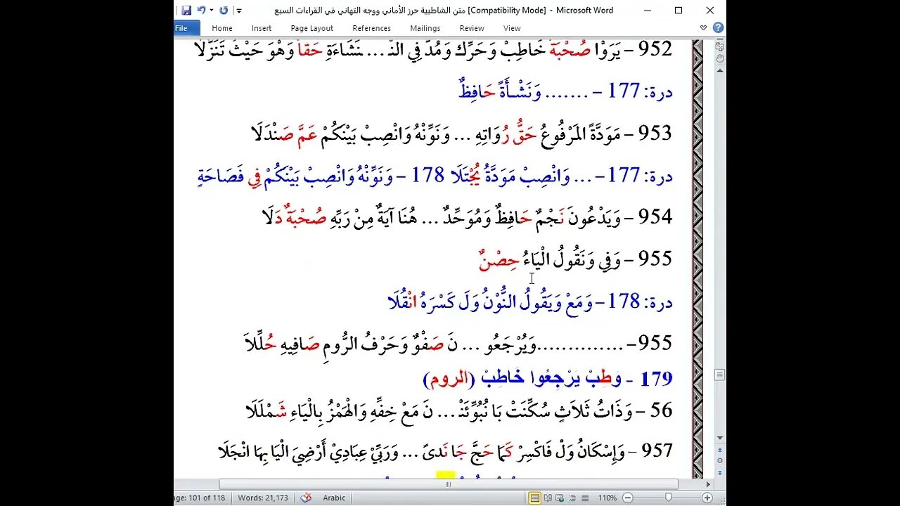The width and height of the screenshot is (900, 506).
Task: Open word count from 'Words: 21,173'
Action: point(263,498)
